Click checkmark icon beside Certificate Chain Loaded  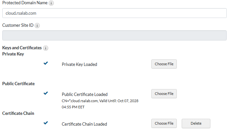point(46,123)
